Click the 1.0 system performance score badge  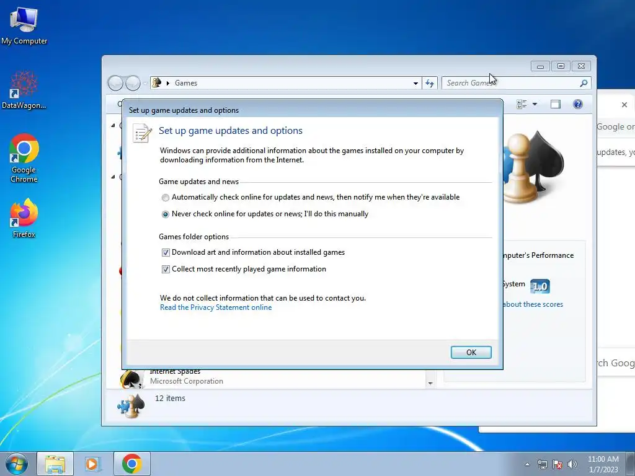click(540, 286)
